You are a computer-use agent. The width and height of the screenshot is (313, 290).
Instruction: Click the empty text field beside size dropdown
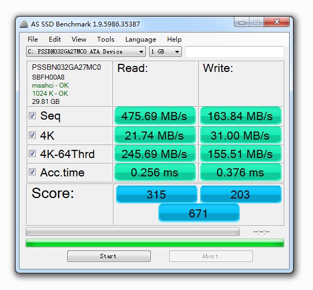(234, 52)
